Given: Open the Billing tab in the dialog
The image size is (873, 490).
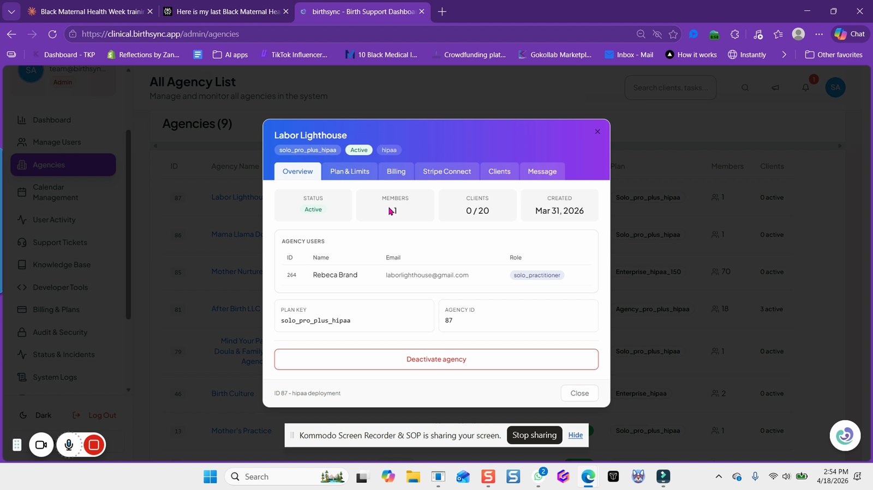Looking at the screenshot, I should pos(396,171).
